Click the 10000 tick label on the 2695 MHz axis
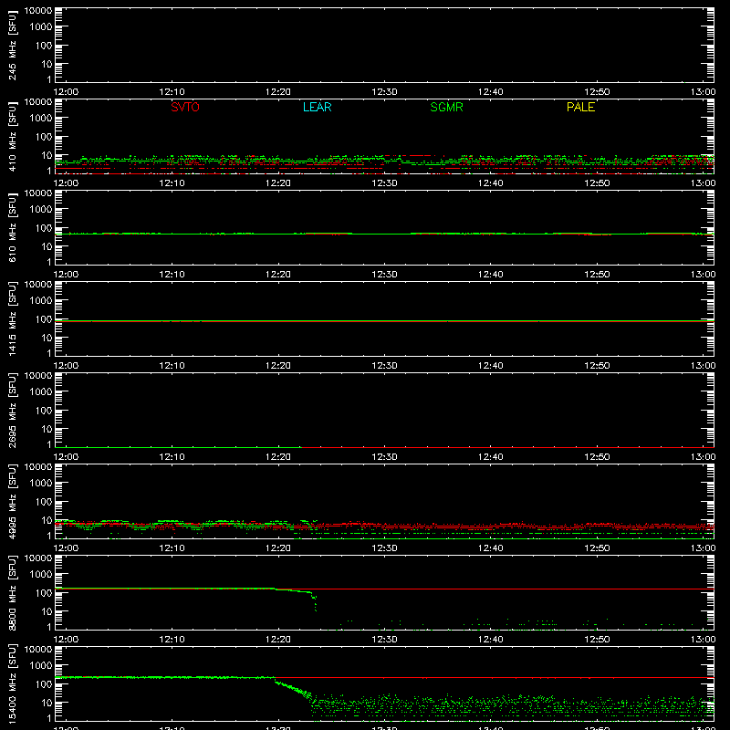 coord(38,376)
